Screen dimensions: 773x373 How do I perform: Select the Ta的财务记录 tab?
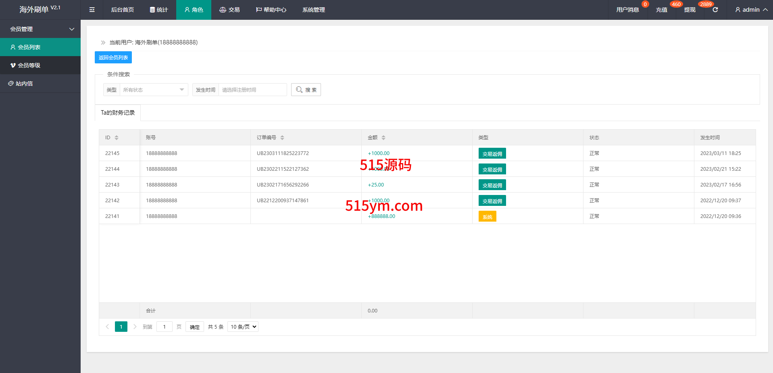coord(118,113)
